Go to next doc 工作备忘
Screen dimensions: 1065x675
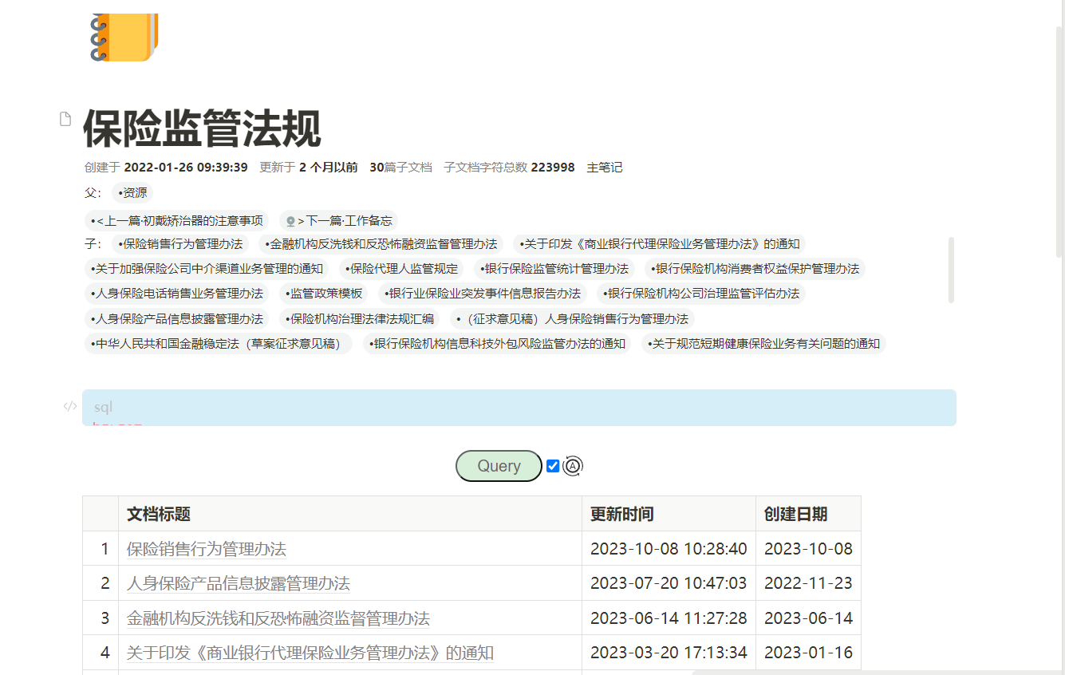click(x=339, y=221)
